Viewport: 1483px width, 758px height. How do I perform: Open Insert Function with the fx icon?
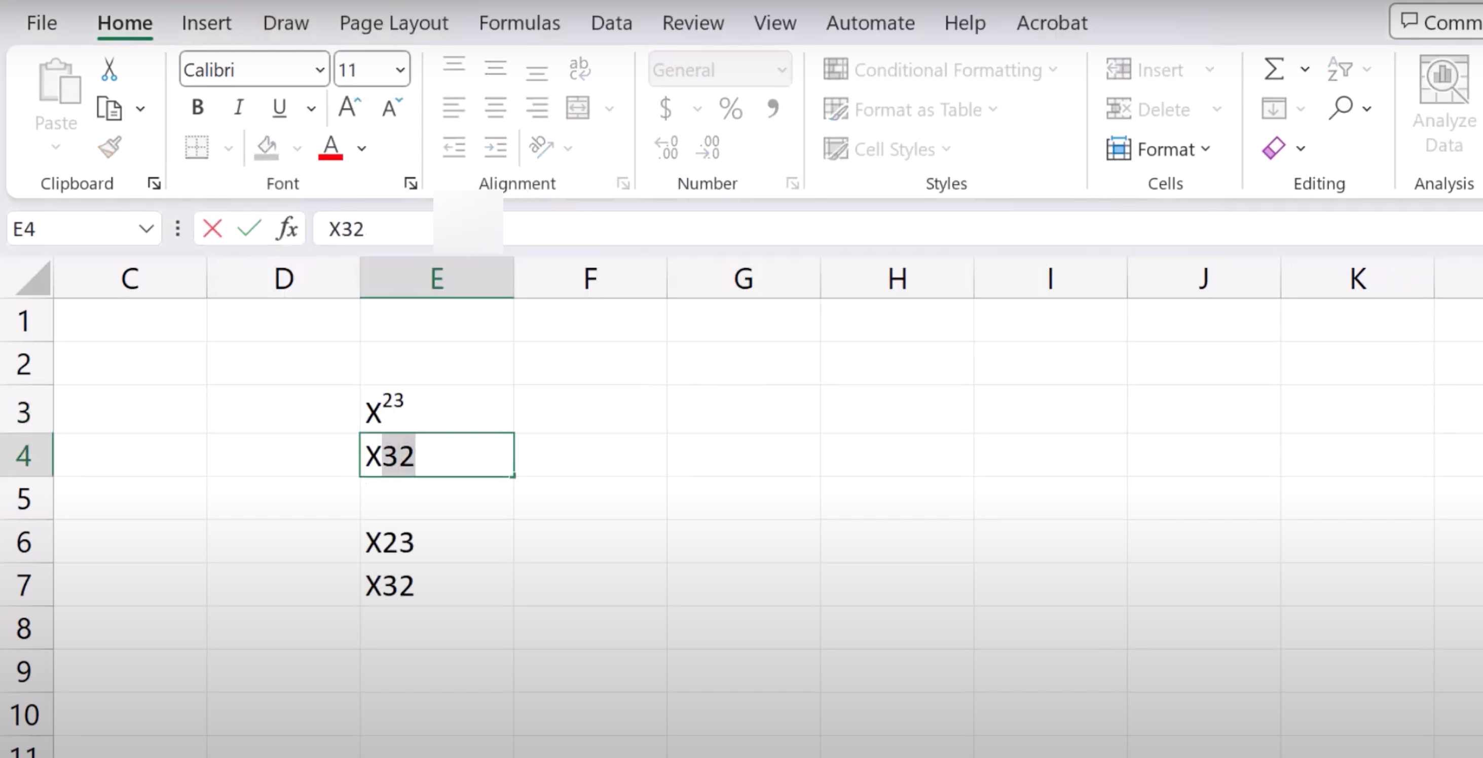point(287,229)
